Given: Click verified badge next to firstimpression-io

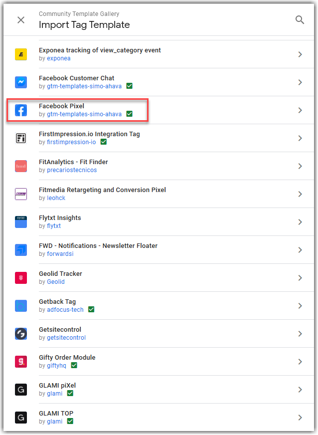Looking at the screenshot, I should pos(103,142).
